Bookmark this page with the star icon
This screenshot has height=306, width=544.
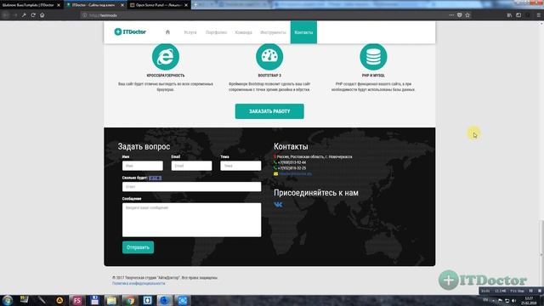click(467, 15)
